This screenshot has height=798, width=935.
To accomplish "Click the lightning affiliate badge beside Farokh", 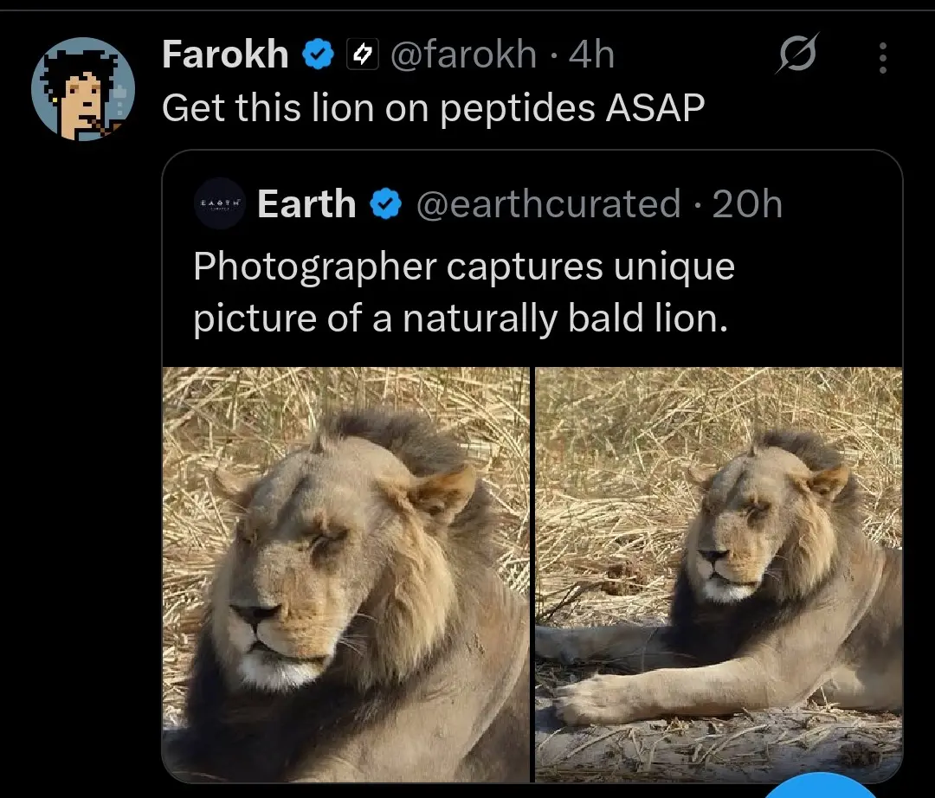I will point(363,56).
